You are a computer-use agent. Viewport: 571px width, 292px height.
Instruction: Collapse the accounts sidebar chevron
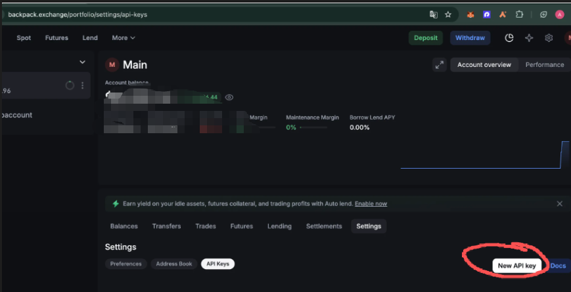(x=82, y=62)
